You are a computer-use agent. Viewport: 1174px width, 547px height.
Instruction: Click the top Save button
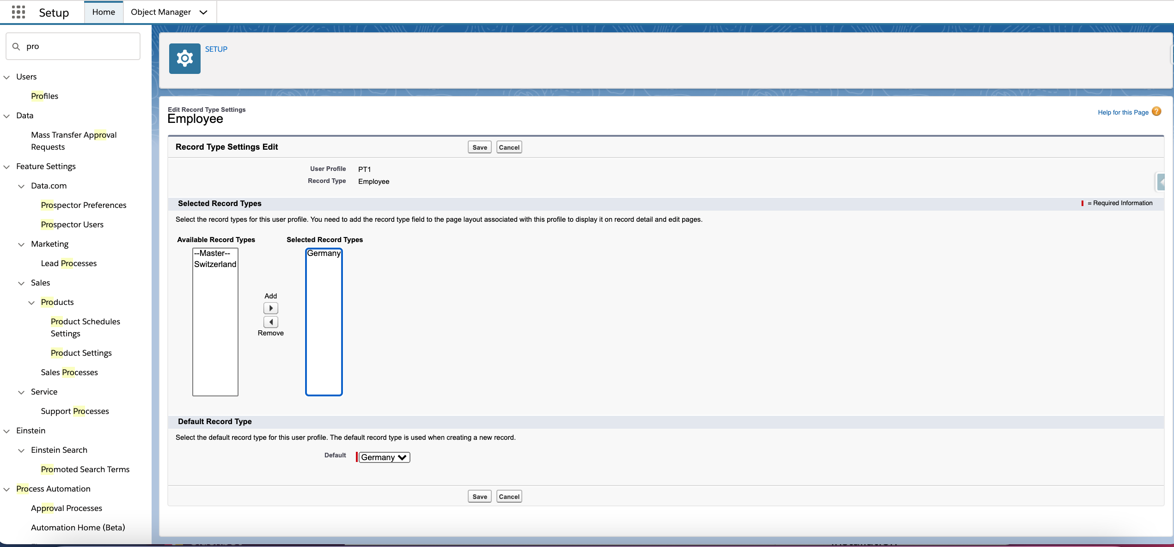click(479, 147)
